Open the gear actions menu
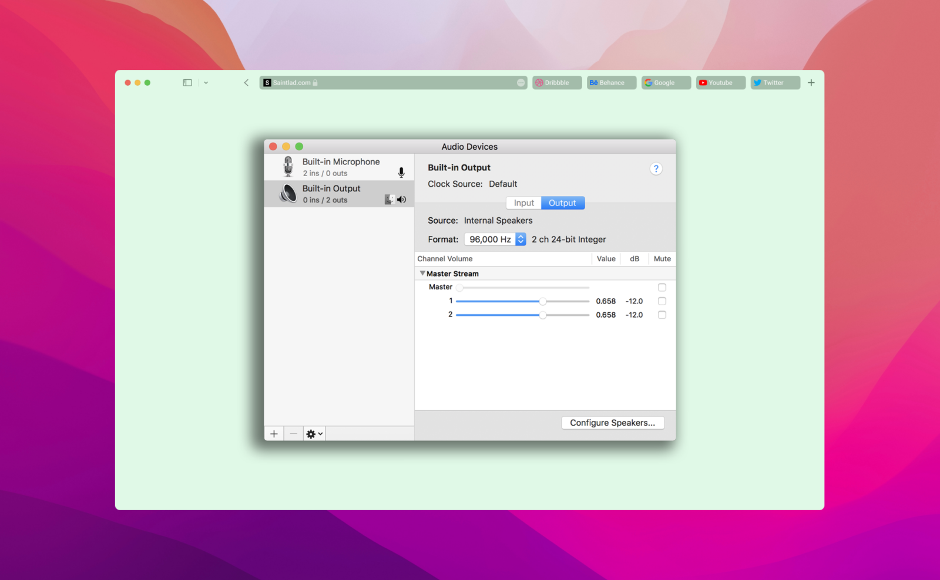Viewport: 940px width, 580px height. (x=314, y=433)
